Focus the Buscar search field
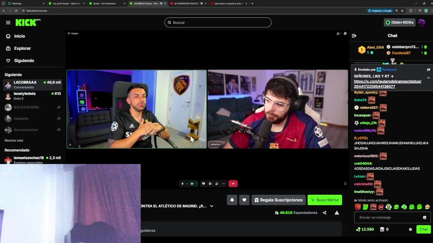433x243 pixels. pyautogui.click(x=218, y=23)
